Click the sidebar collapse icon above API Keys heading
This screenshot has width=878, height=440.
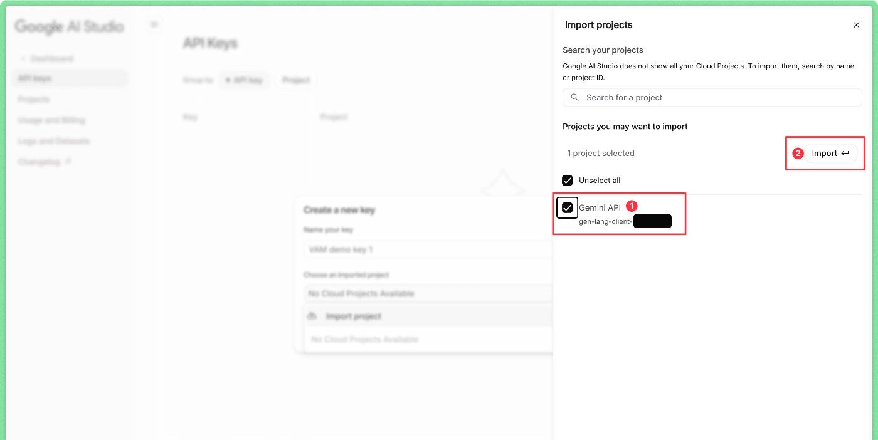[154, 23]
